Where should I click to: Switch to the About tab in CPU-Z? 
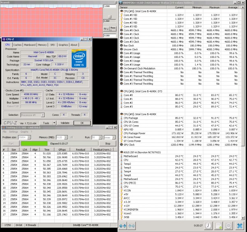click(74, 45)
